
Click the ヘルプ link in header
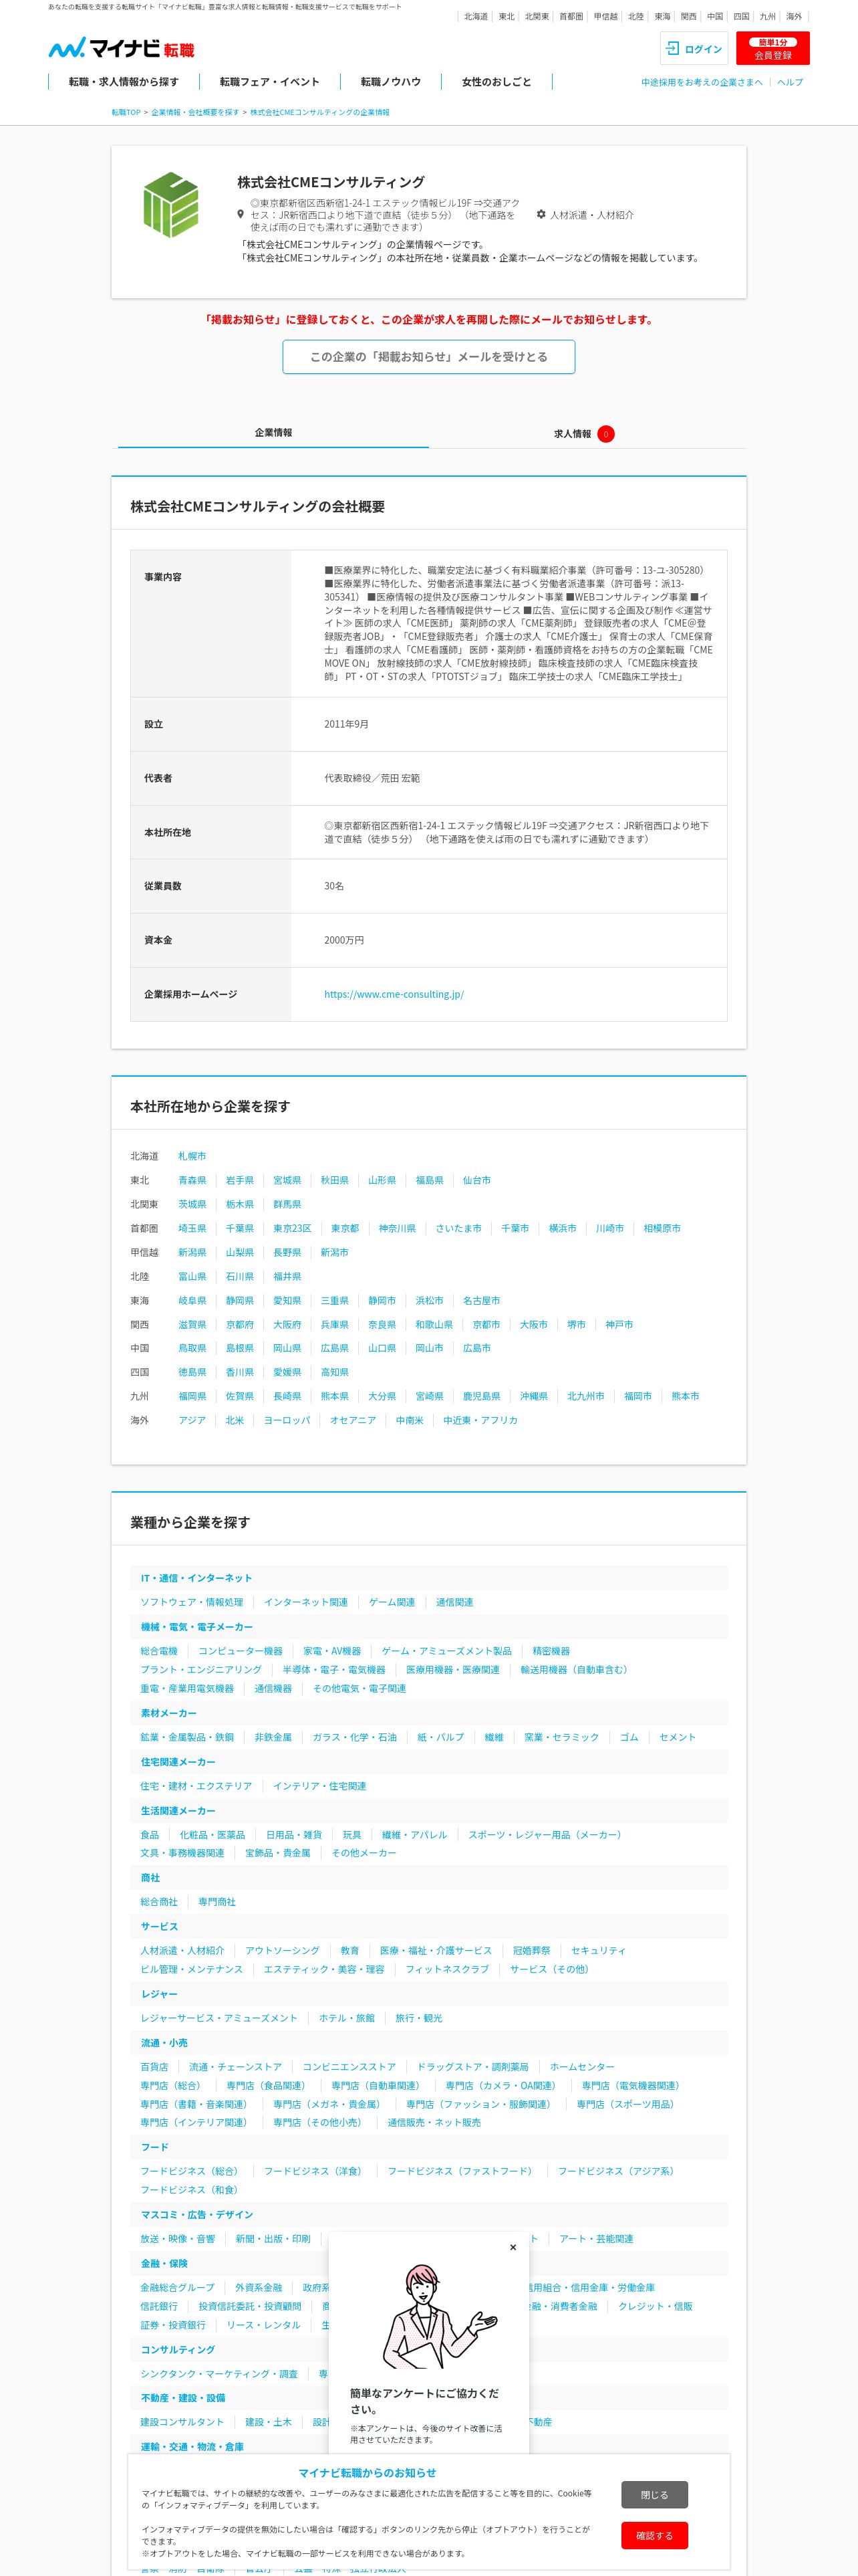point(790,82)
